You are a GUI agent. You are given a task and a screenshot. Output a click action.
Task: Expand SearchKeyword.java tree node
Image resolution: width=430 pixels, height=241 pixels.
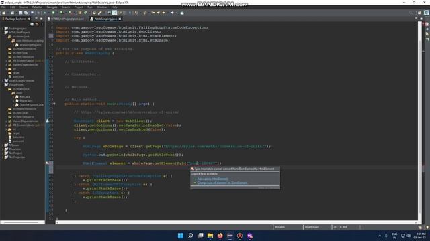(x=13, y=105)
